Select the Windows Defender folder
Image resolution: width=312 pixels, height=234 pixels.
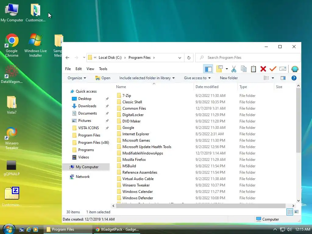[x=138, y=198]
